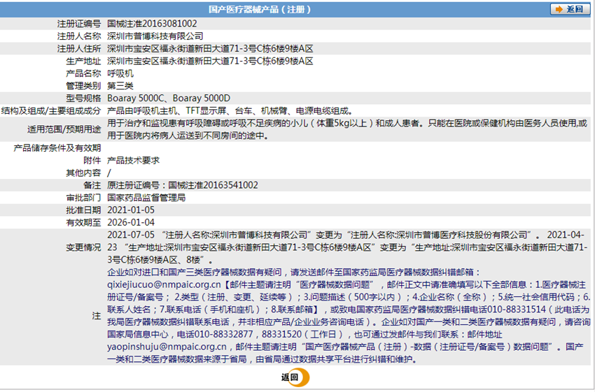Select approval department 国家药品监督管理局

point(146,197)
